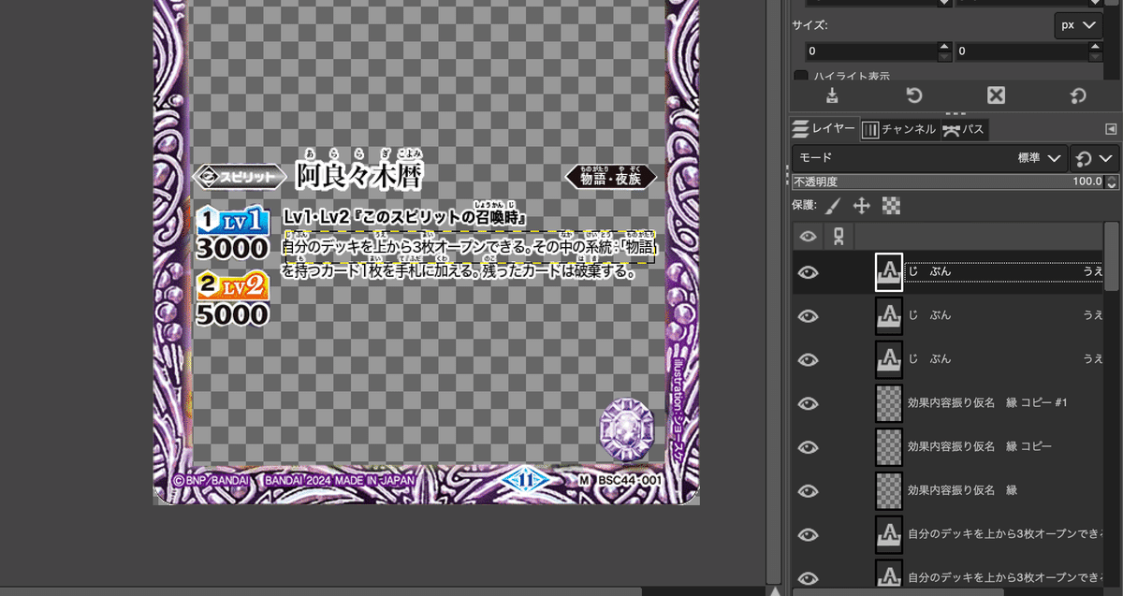The width and height of the screenshot is (1123, 596).
Task: Click the canvas vertical scrollbar
Action: (x=775, y=290)
